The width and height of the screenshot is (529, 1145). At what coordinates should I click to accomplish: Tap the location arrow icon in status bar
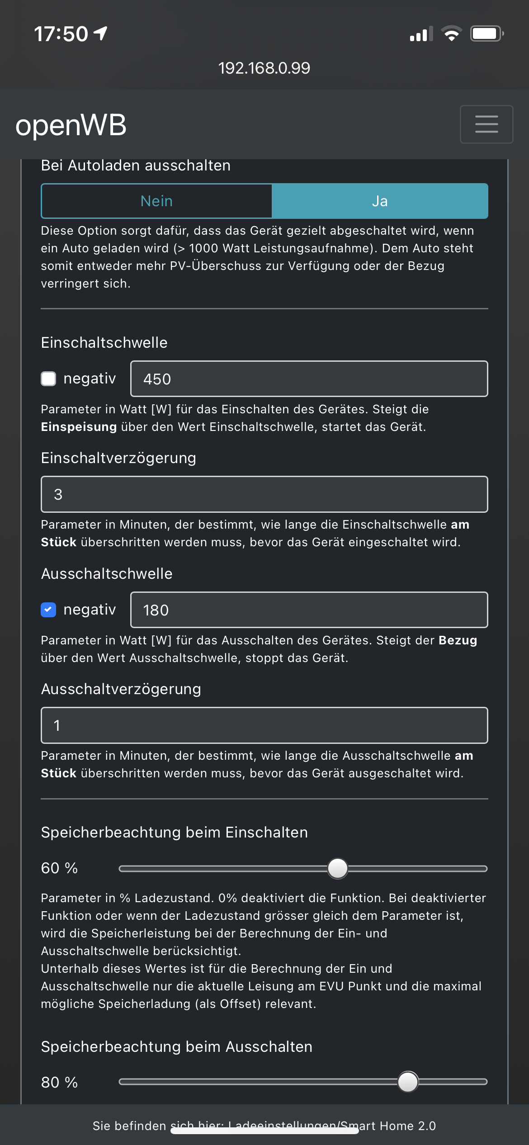(x=100, y=33)
